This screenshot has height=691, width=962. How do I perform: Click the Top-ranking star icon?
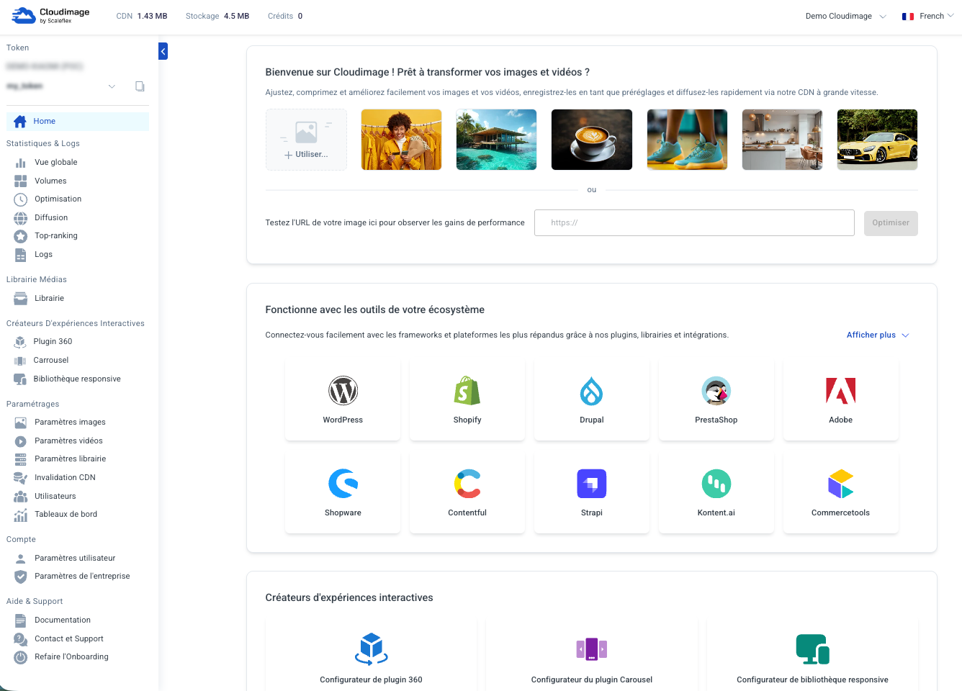[x=21, y=236]
